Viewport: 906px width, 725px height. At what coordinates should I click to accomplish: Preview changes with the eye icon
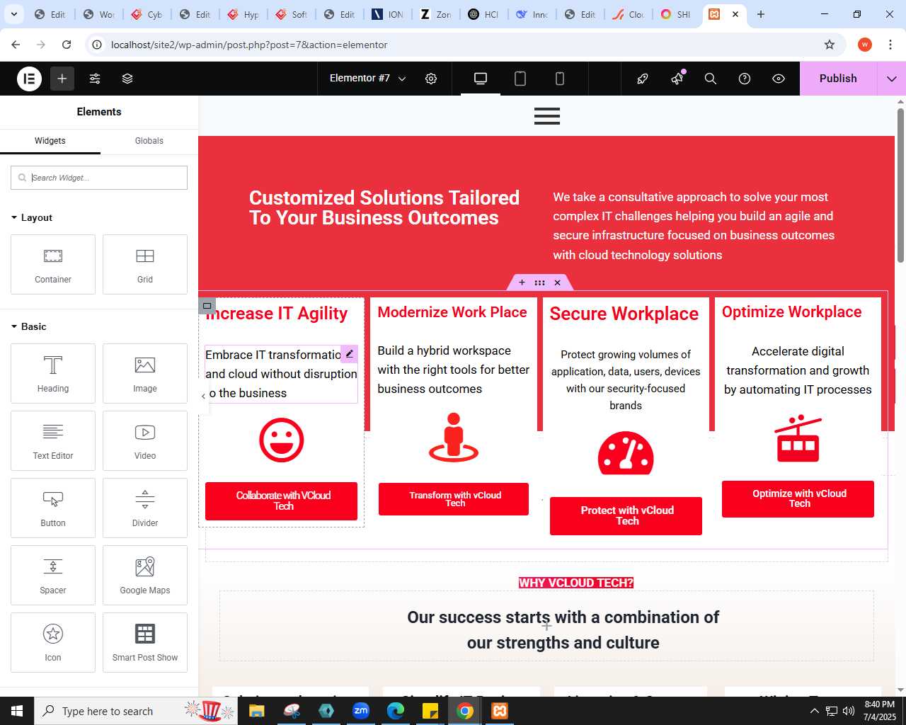(779, 79)
